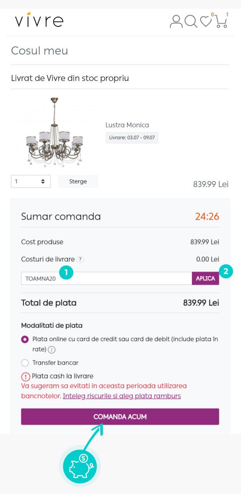Click the card payment info icon
Image resolution: width=241 pixels, height=494 pixels.
52,350
